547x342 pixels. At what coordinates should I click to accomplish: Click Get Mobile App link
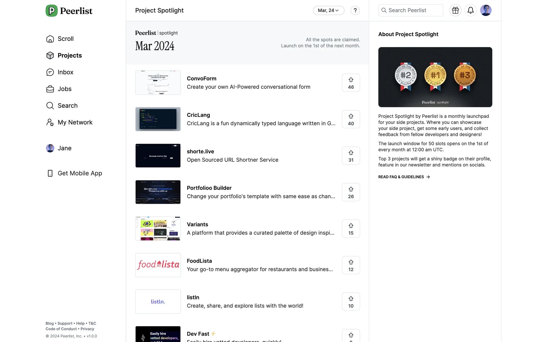tap(79, 173)
